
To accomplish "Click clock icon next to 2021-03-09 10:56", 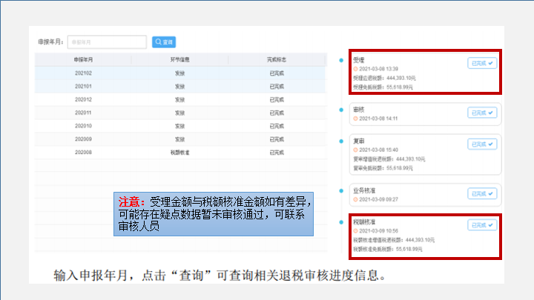I will point(355,231).
